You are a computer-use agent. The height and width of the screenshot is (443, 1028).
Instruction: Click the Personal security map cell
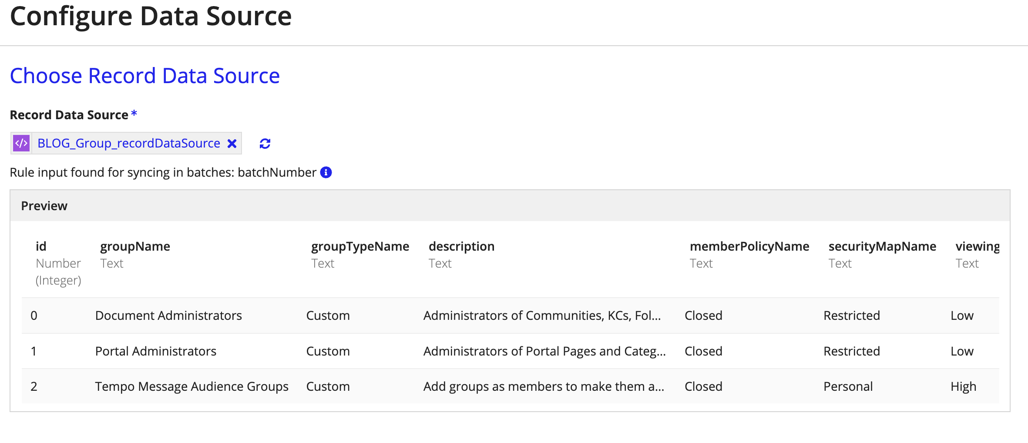848,386
